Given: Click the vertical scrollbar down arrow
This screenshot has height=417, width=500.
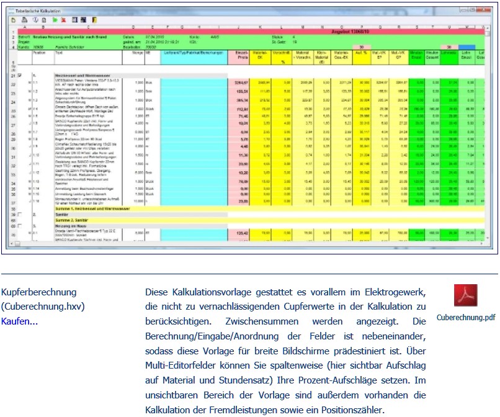Looking at the screenshot, I should click(487, 238).
